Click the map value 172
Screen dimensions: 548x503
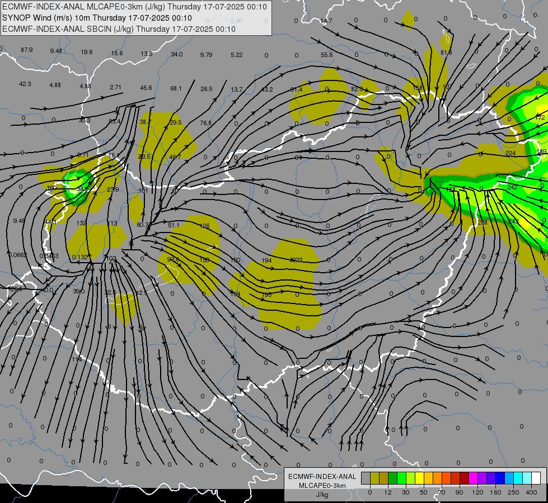pyautogui.click(x=540, y=117)
